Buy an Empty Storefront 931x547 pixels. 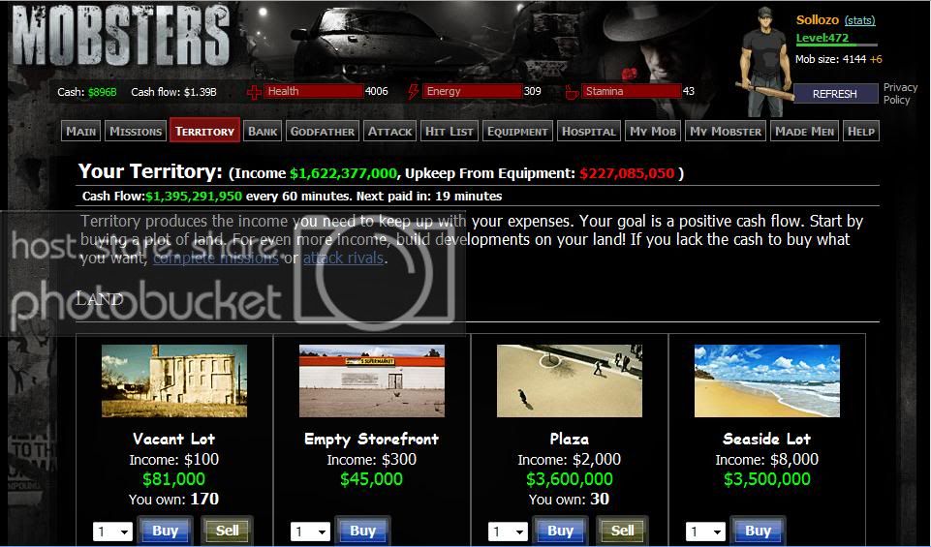click(362, 531)
